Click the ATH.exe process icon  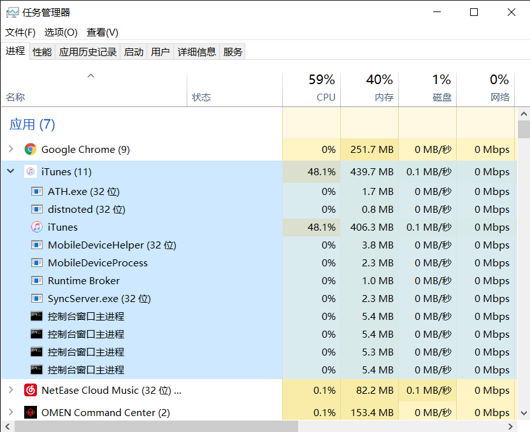pyautogui.click(x=37, y=192)
